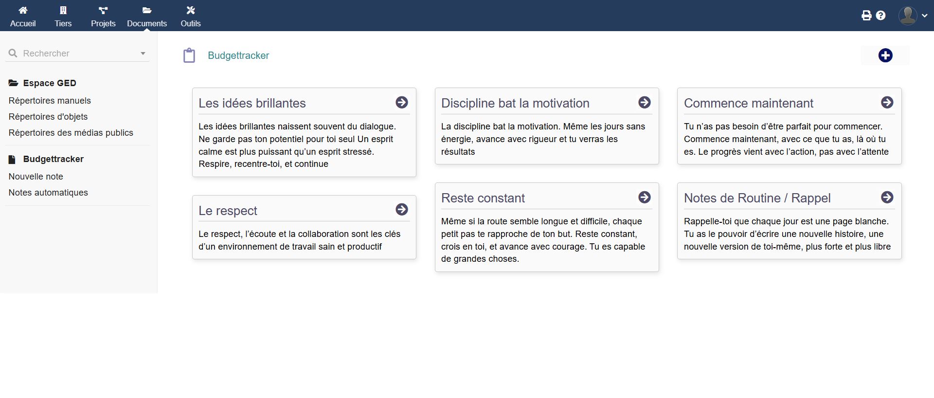Open the 'Commence maintenant' note arrow icon
This screenshot has height=398, width=934.
(x=887, y=102)
